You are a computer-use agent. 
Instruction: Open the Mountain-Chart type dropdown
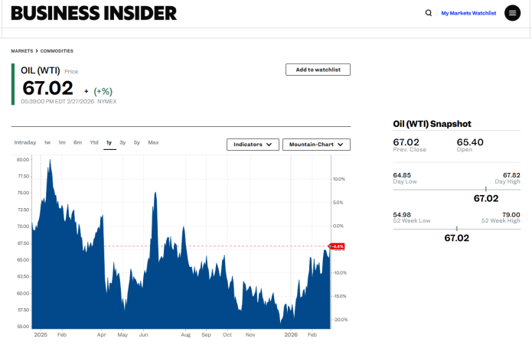point(316,144)
